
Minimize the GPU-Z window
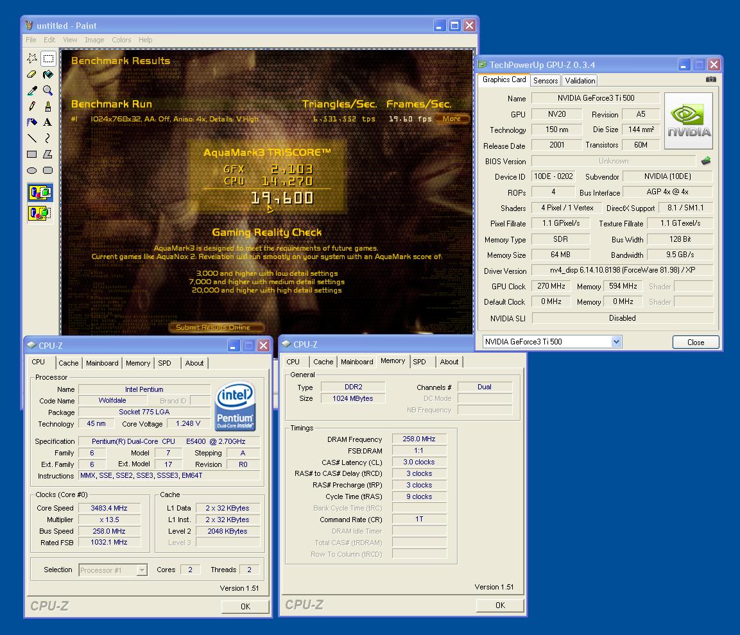click(684, 65)
